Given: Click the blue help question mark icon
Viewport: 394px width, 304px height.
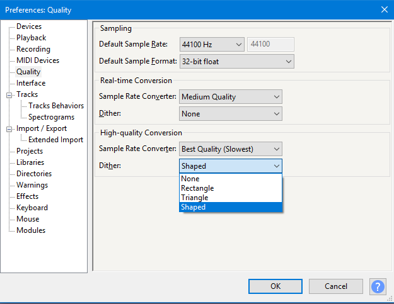Looking at the screenshot, I should click(378, 286).
